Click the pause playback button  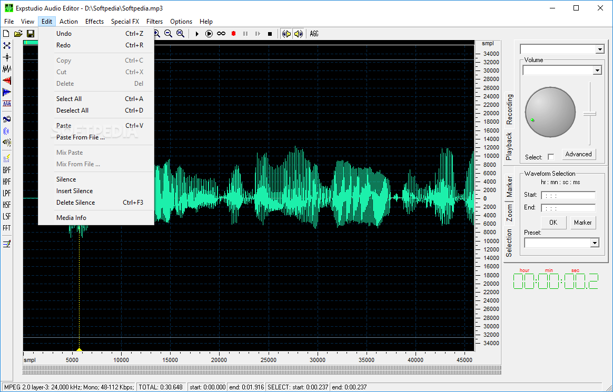(x=245, y=34)
